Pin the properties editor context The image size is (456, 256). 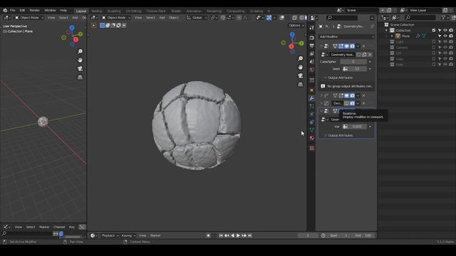tap(372, 26)
